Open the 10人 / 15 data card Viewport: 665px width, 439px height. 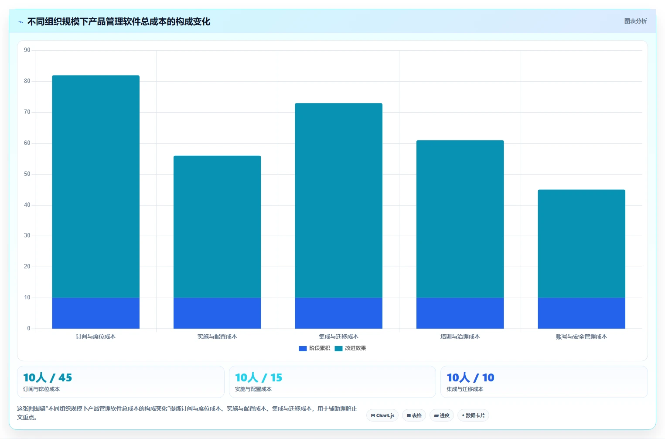(x=332, y=382)
